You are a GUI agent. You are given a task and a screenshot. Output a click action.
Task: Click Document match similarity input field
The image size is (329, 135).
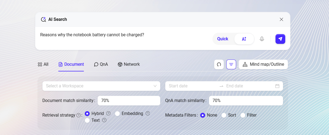pyautogui.click(x=129, y=101)
